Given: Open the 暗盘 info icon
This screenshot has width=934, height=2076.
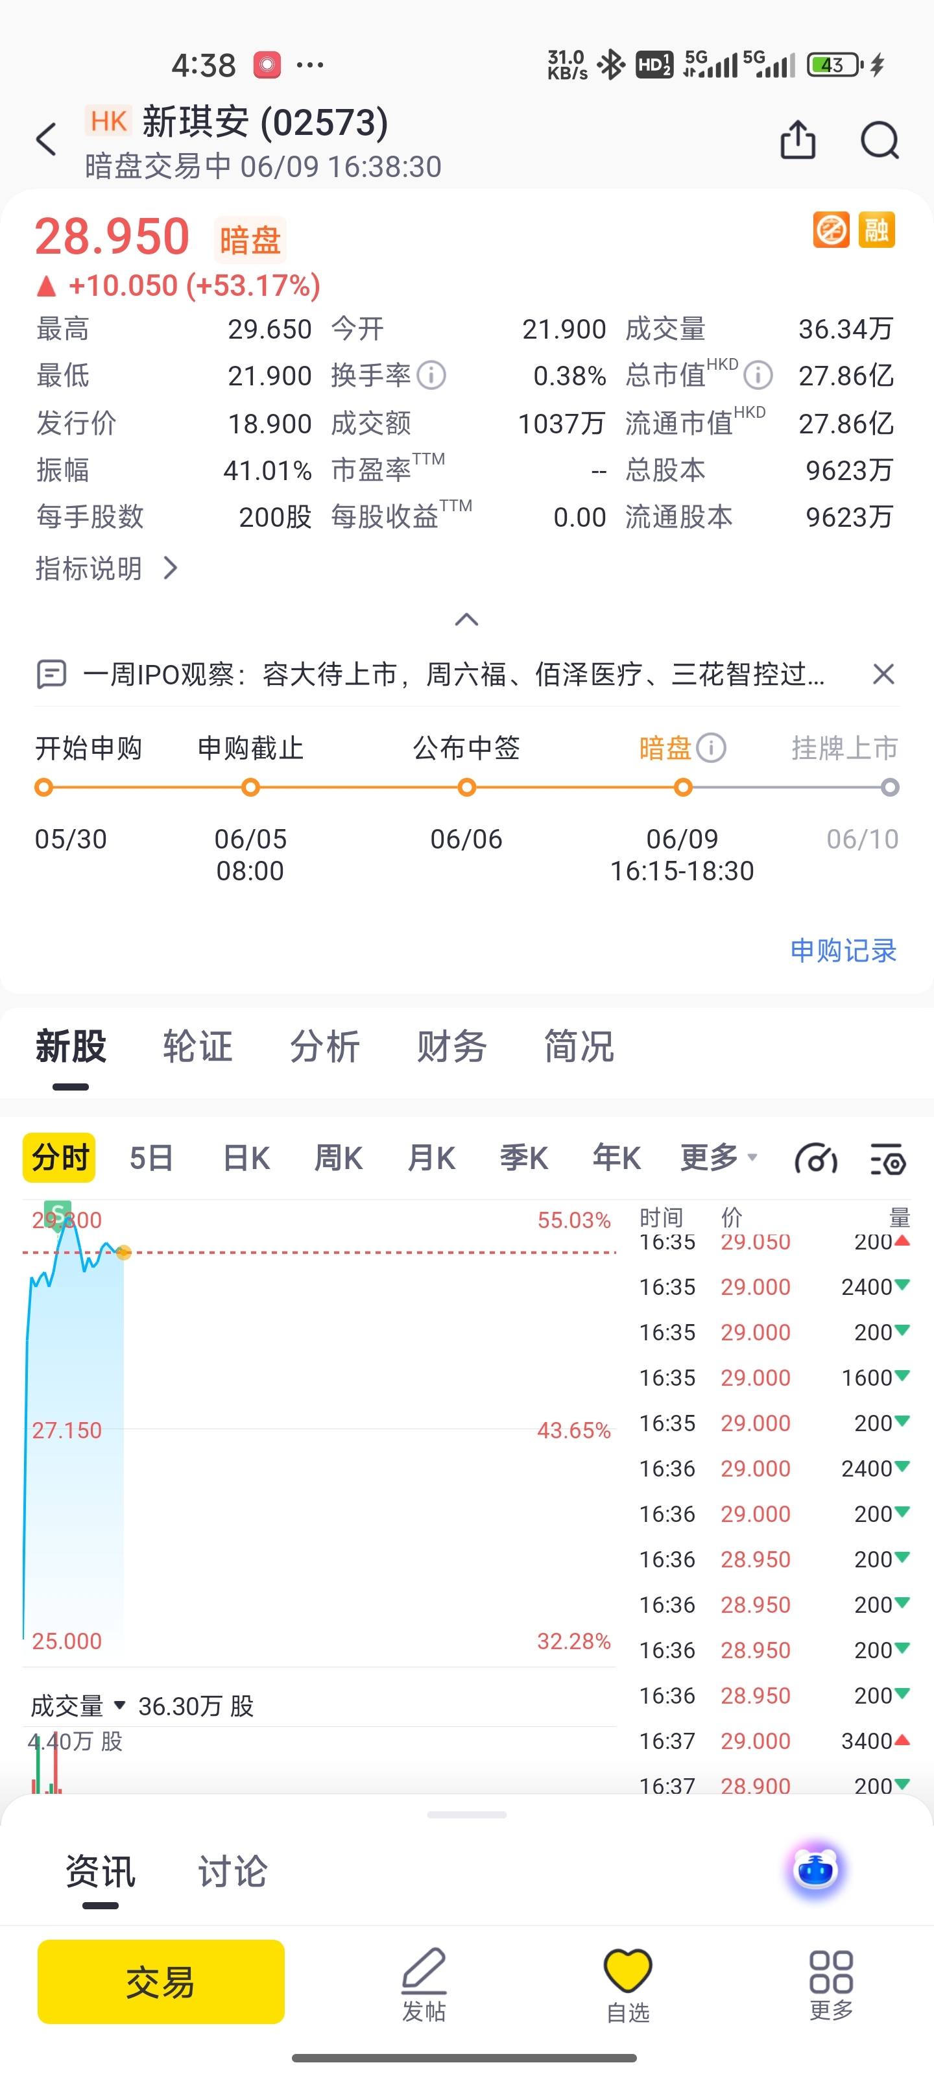Looking at the screenshot, I should 712,748.
